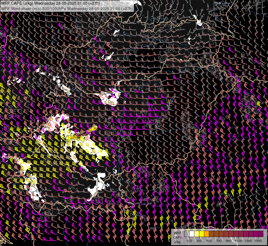The width and height of the screenshot is (268, 246).
Task: Click the gray below-100 legend swatch
Action: (x=187, y=234)
